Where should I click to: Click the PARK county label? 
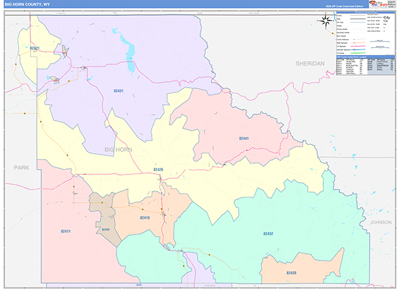click(x=21, y=168)
